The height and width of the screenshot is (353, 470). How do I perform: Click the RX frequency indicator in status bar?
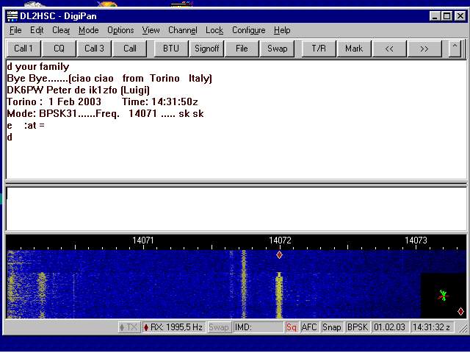pyautogui.click(x=173, y=327)
